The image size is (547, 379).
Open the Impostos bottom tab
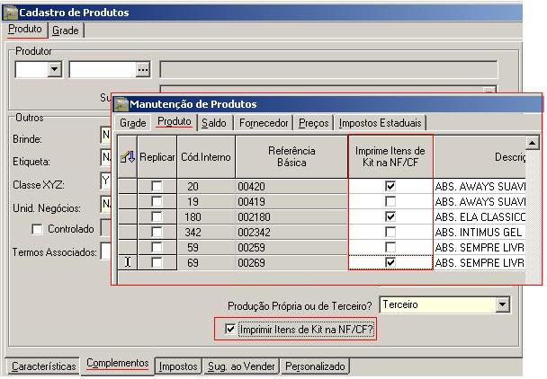tap(178, 366)
